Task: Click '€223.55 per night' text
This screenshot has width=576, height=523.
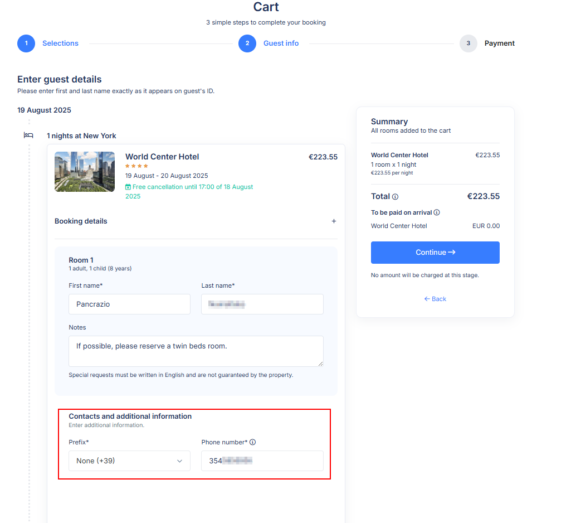Action: click(x=392, y=173)
